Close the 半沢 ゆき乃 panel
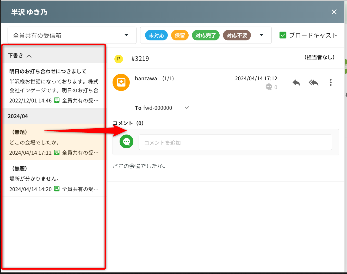This screenshot has height=274, width=347. [x=334, y=12]
